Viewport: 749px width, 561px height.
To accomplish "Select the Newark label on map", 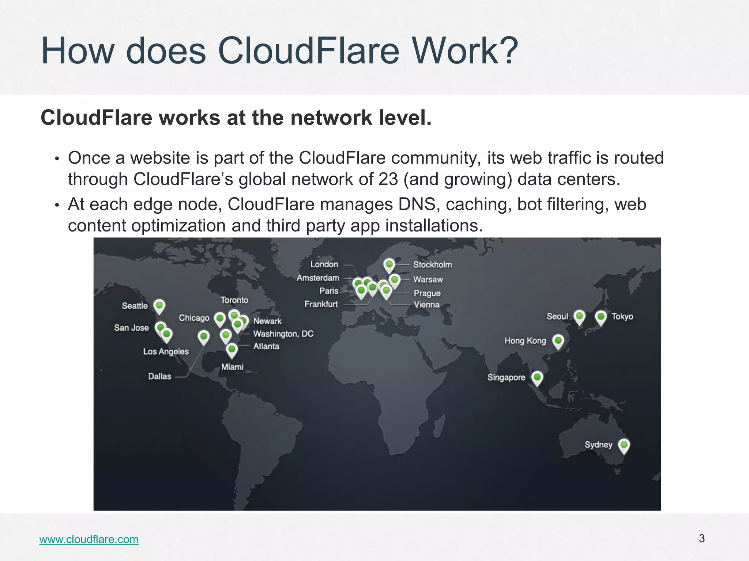I will click(x=267, y=321).
